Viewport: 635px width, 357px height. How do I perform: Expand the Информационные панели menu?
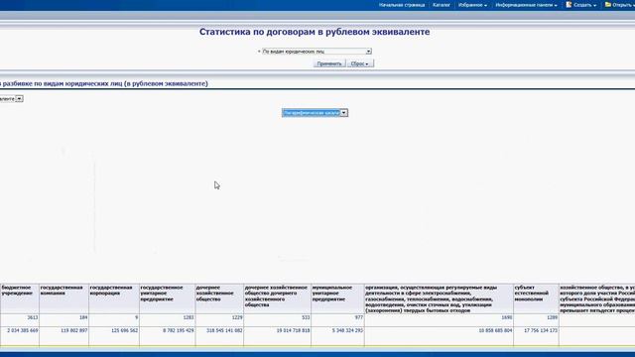click(526, 5)
